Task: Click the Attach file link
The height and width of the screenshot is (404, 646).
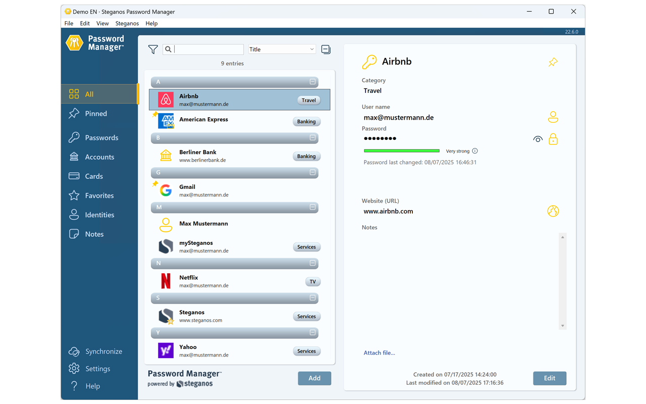Action: [x=379, y=352]
